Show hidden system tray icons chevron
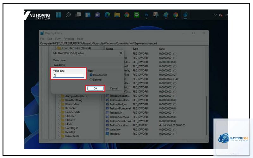The width and height of the screenshot is (253, 158). 215,15
